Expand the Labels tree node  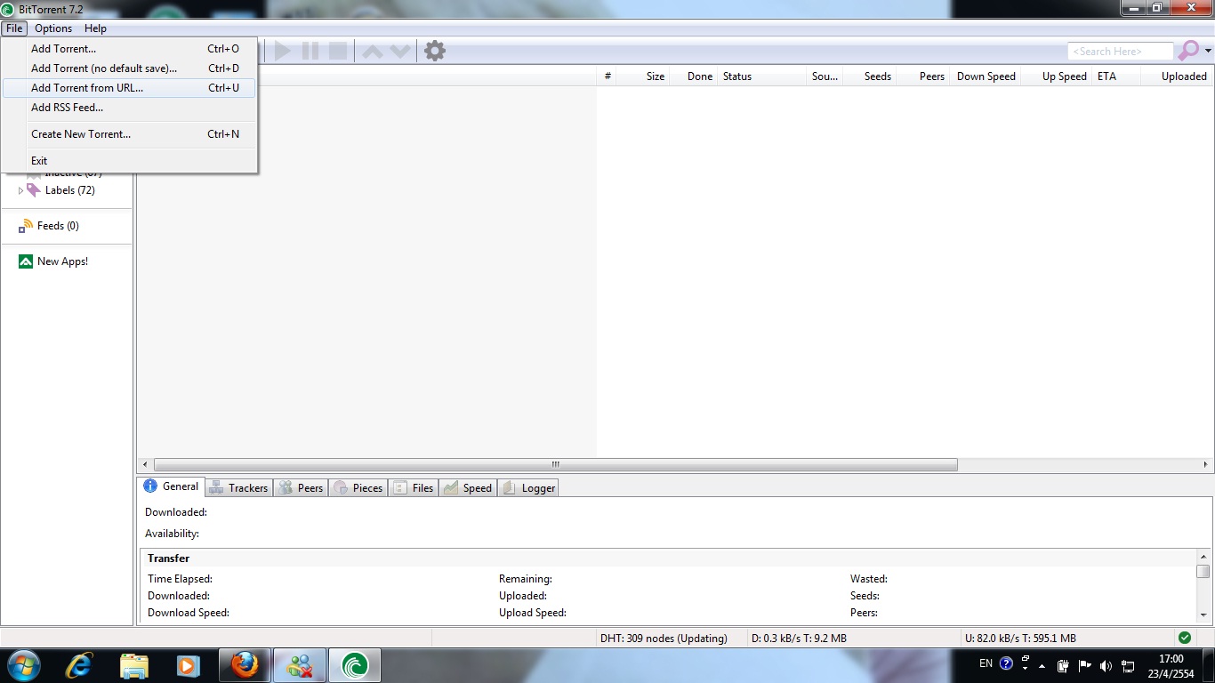(21, 190)
